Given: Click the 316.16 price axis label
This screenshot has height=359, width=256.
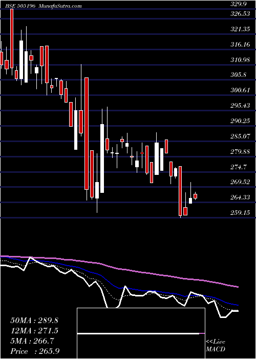Looking at the screenshot, I should click(x=240, y=45).
